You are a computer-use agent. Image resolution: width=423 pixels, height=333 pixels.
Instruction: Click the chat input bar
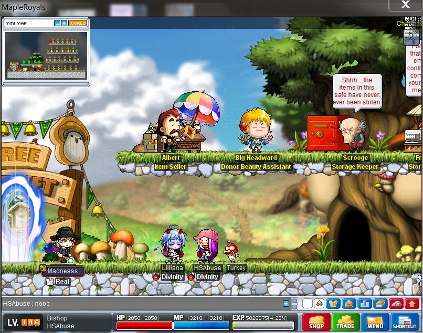tap(142, 304)
